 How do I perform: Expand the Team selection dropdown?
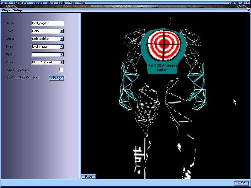(62, 31)
